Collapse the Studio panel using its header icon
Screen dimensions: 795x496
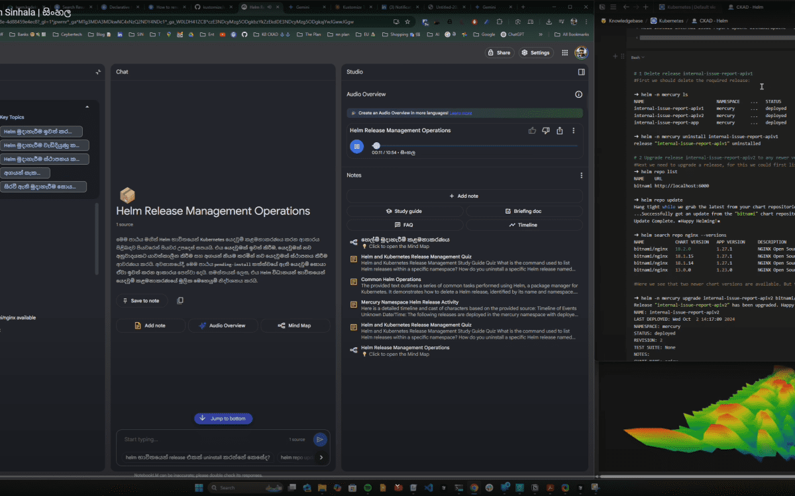[581, 72]
